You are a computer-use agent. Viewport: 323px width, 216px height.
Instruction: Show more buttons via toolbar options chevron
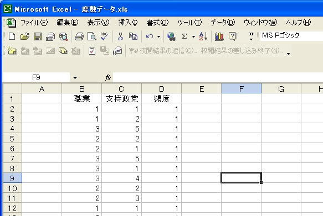(x=251, y=36)
